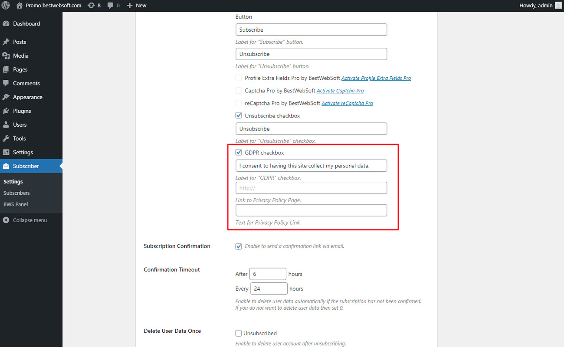Image resolution: width=564 pixels, height=347 pixels.
Task: Open the Posts menu
Action: point(31,42)
